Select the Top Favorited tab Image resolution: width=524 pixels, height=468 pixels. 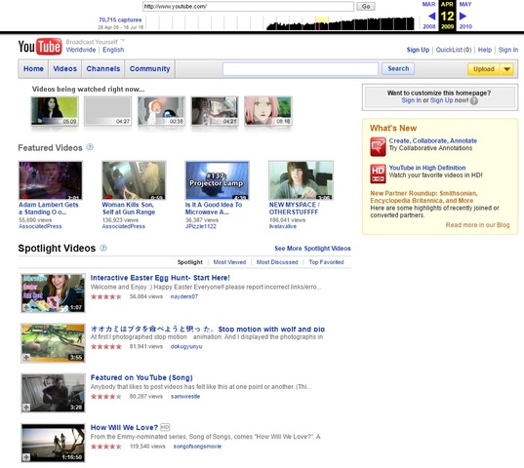tap(326, 262)
